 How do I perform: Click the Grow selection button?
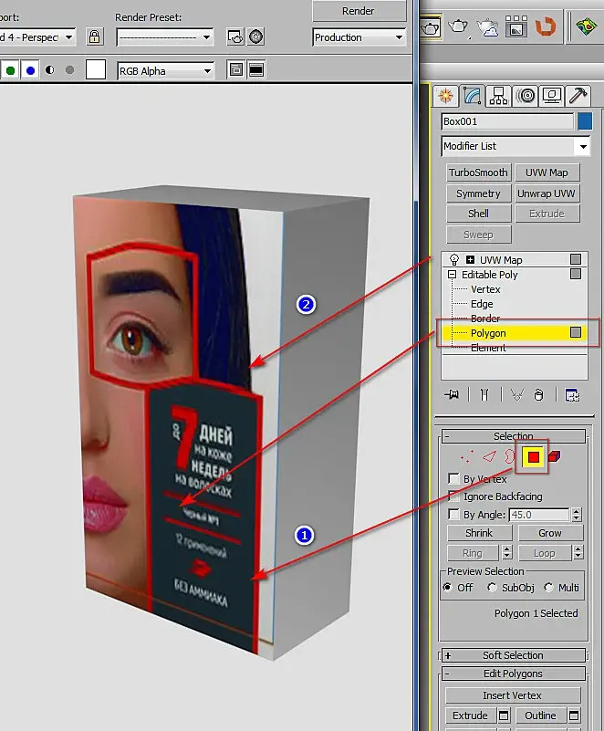550,533
